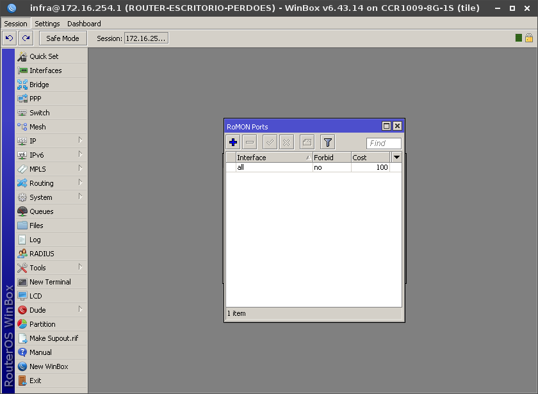Viewport: 538px width, 394px height.
Task: Open the router Log
Action: (x=51, y=240)
